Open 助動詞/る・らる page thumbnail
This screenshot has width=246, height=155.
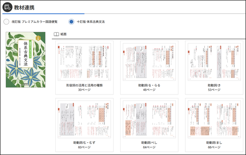(x=149, y=62)
